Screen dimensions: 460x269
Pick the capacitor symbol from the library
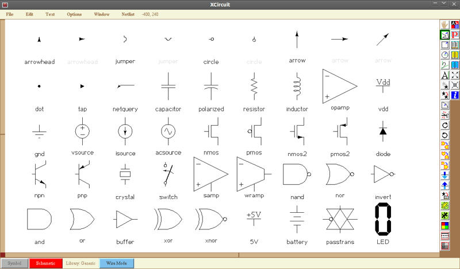tap(168, 87)
